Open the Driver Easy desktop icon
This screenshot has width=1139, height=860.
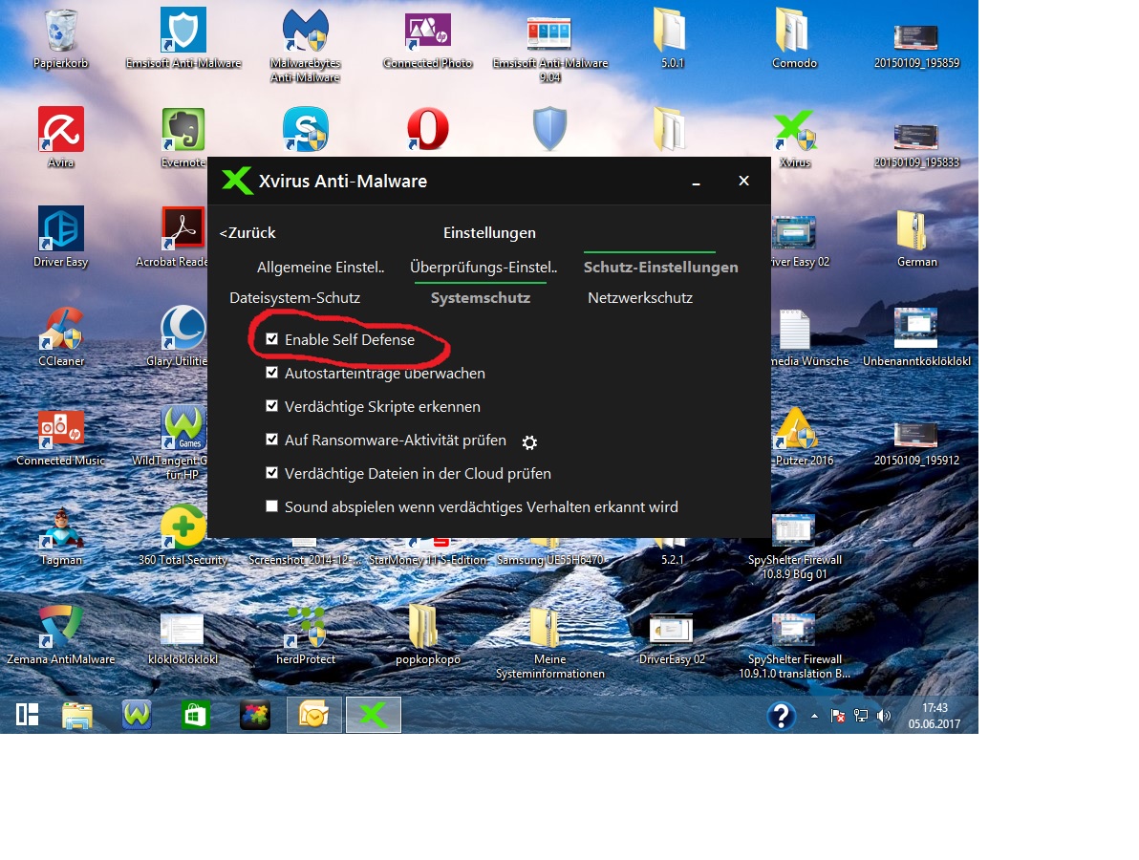pyautogui.click(x=61, y=228)
